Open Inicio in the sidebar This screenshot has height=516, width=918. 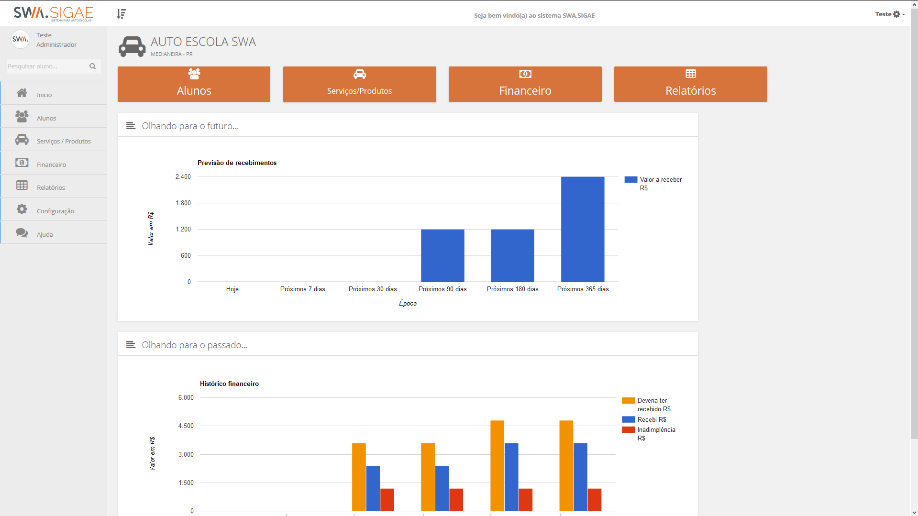click(x=54, y=93)
